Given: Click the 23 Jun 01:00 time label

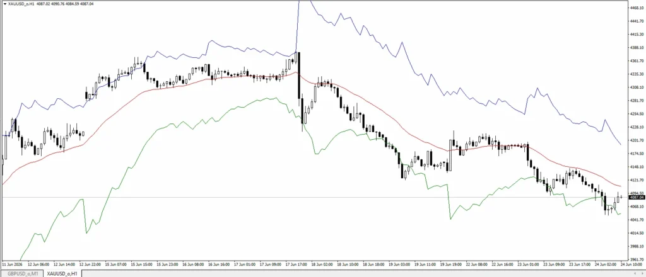Looking at the screenshot, I should pos(529,264).
